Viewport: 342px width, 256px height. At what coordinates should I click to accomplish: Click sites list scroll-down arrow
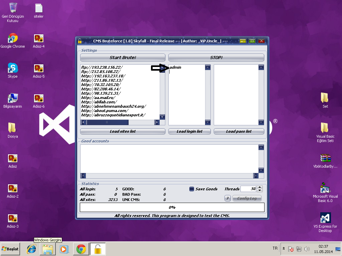click(162, 117)
